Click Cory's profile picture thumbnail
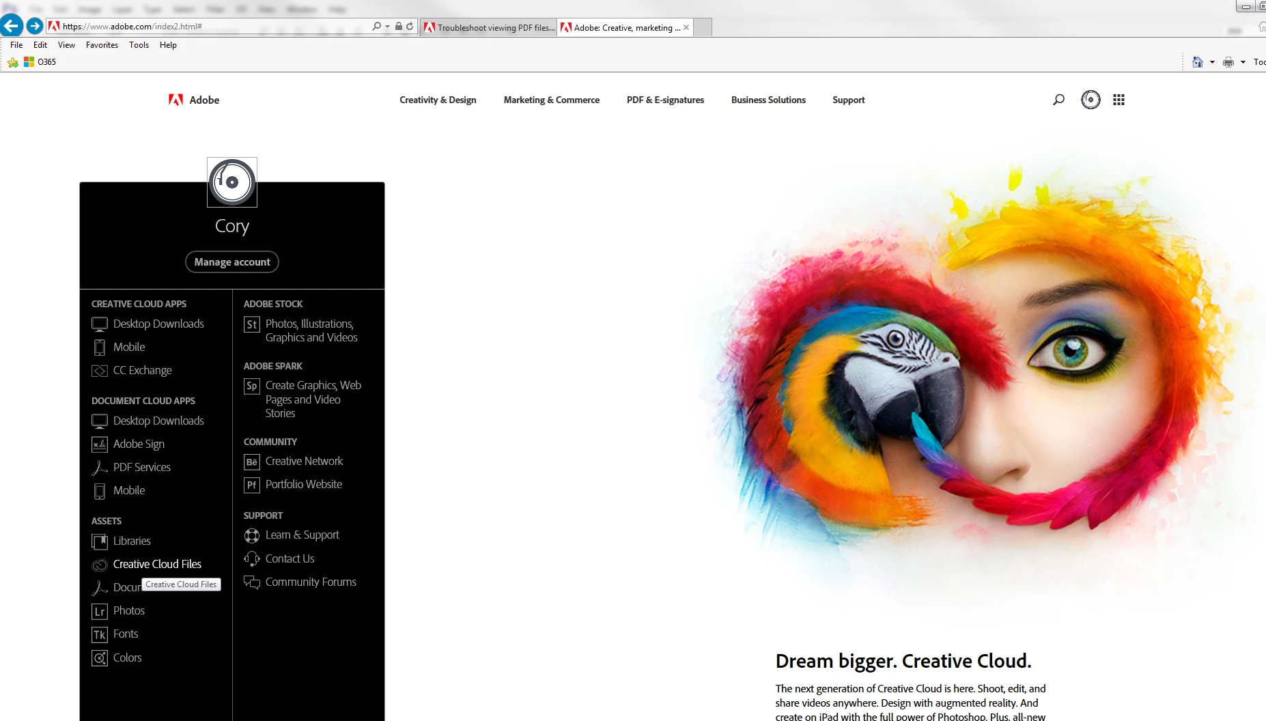This screenshot has width=1266, height=721. (x=232, y=182)
